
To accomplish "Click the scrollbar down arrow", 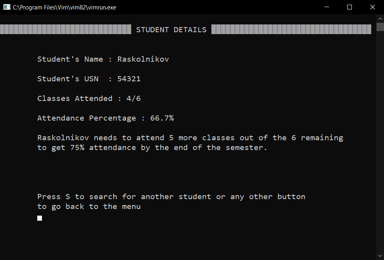I will [x=380, y=255].
